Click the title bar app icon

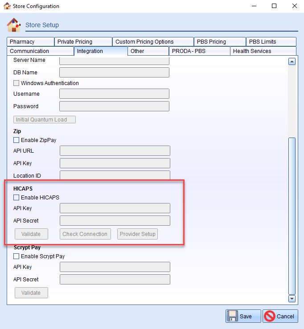tap(7, 6)
